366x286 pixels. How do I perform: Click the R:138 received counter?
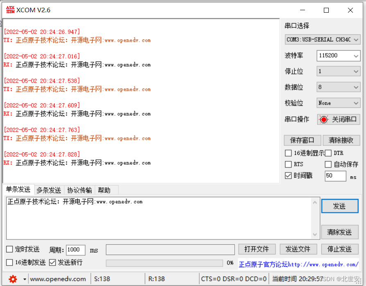156,279
